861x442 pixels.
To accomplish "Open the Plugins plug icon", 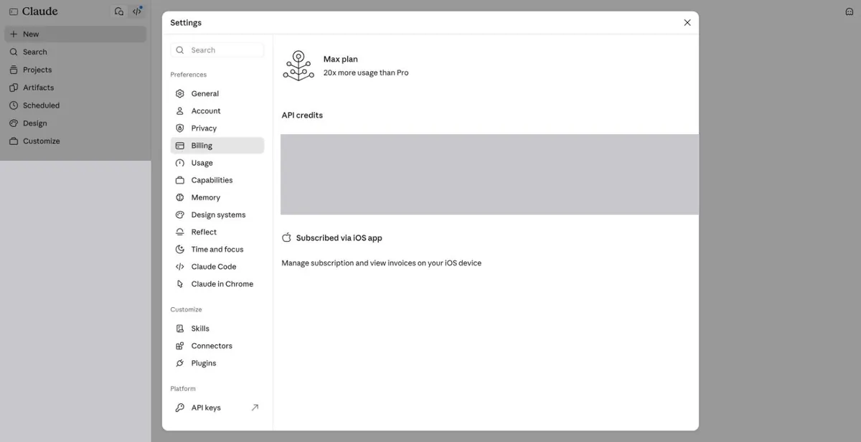I will (180, 363).
